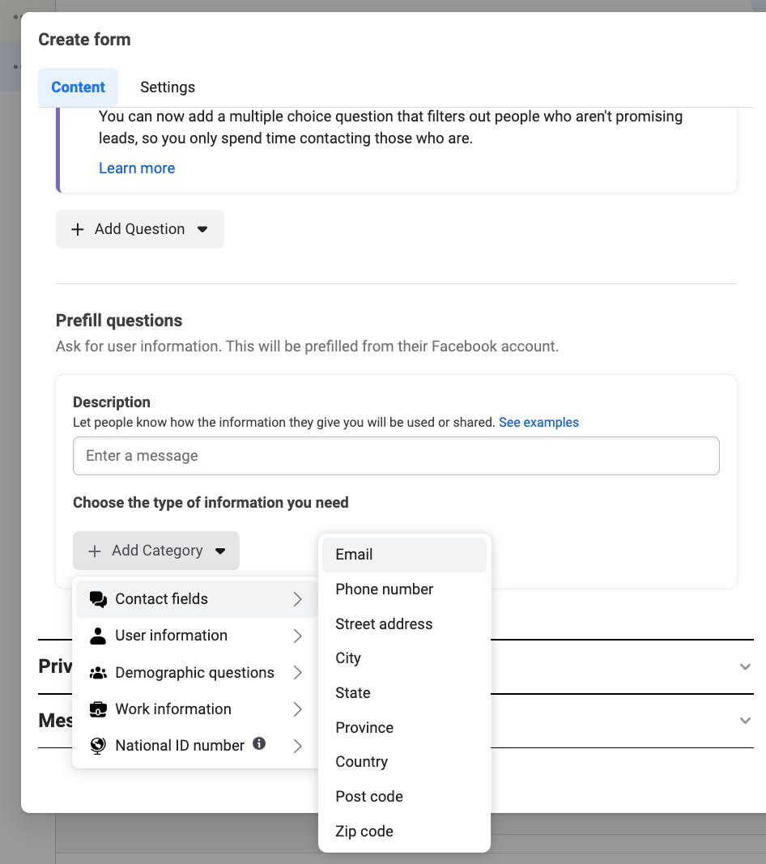Open the Learn more link
Image resolution: width=766 pixels, height=864 pixels.
137,168
